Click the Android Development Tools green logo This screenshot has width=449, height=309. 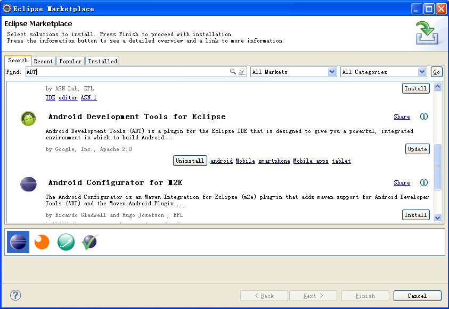pyautogui.click(x=28, y=119)
